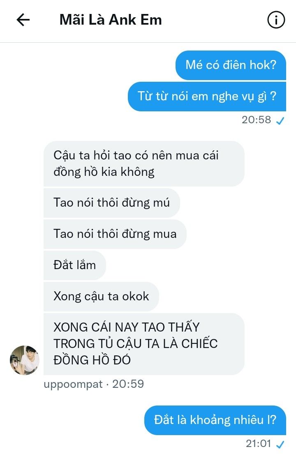Open the uppoompat profile avatar
The width and height of the screenshot is (296, 454).
tap(25, 360)
